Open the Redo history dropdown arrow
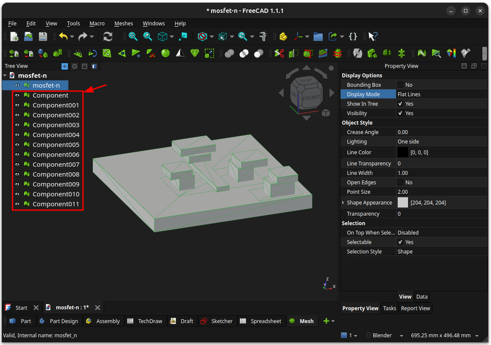This screenshot has width=491, height=345. click(92, 37)
